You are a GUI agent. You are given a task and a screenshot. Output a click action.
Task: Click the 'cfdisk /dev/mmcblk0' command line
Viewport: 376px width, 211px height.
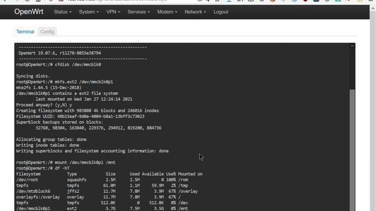59,64
